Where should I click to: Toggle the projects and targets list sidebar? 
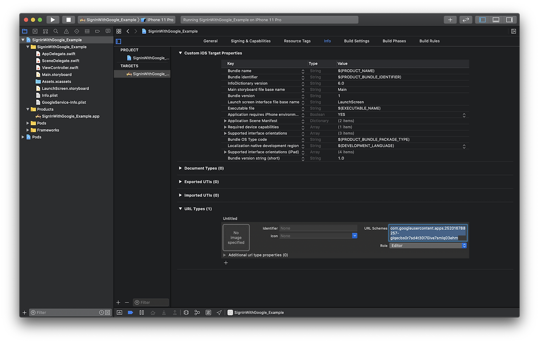click(x=118, y=41)
